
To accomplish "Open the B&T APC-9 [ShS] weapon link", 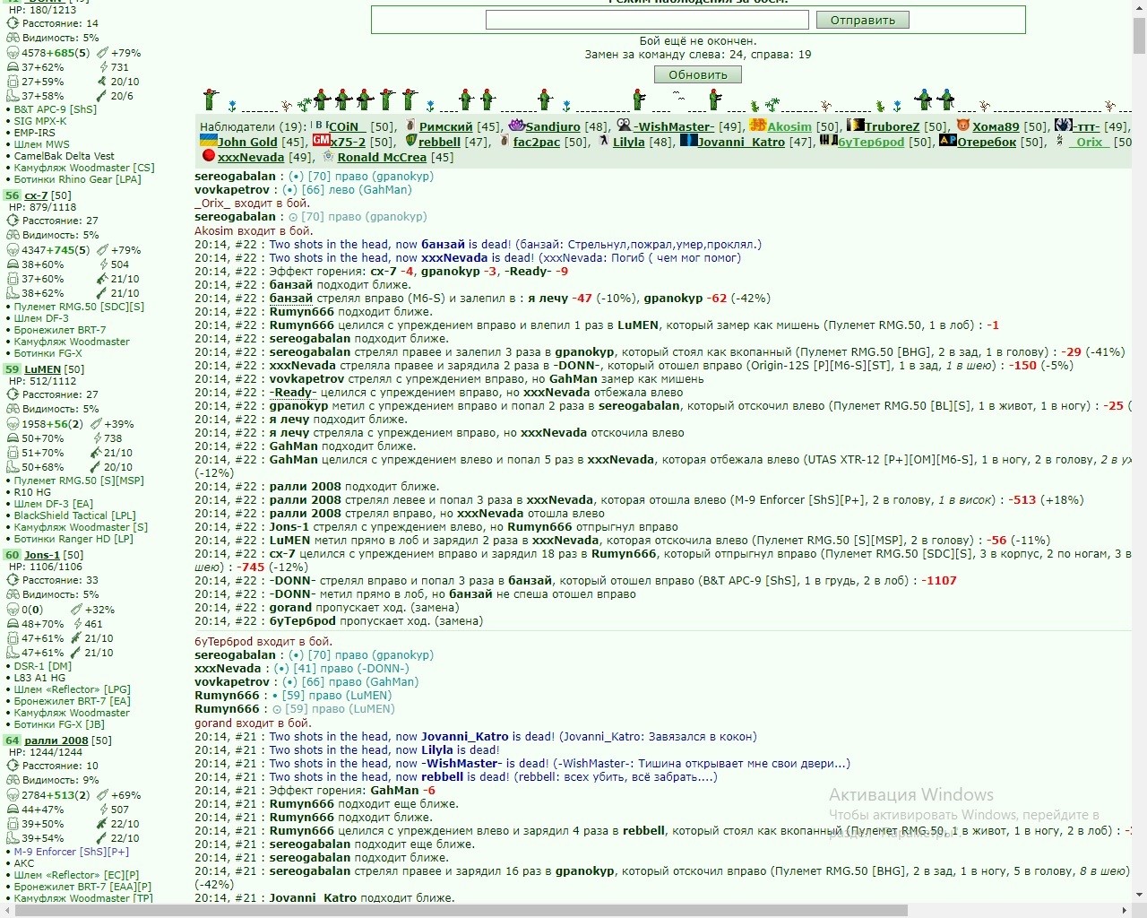I will coord(56,109).
